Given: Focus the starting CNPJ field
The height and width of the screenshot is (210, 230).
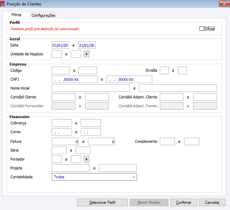Looking at the screenshot, I should click(74, 79).
